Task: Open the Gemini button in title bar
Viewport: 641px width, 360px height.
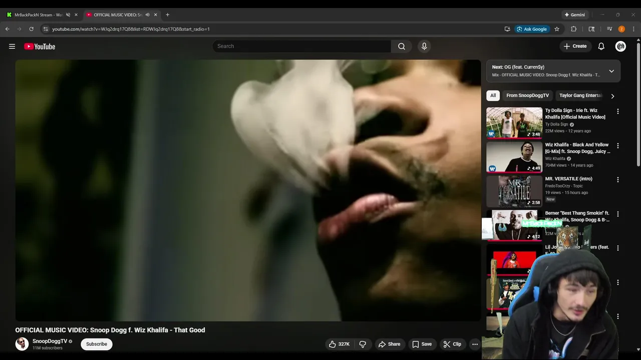Action: [575, 14]
